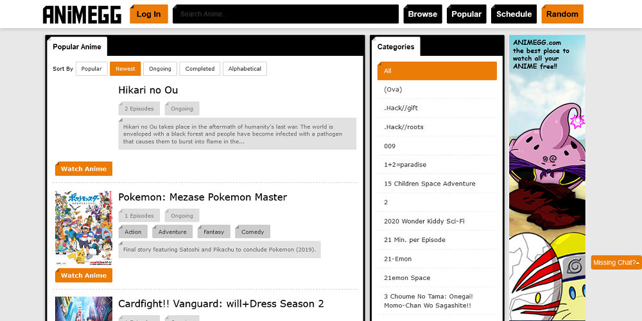Sort by Newest
This screenshot has height=321, width=642.
point(125,69)
